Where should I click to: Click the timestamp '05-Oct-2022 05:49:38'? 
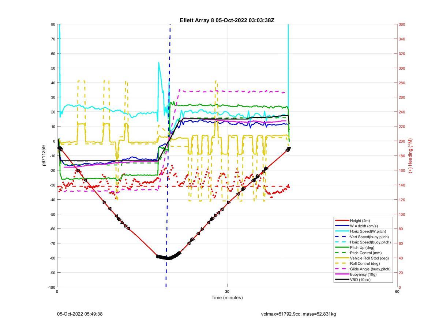coord(80,314)
